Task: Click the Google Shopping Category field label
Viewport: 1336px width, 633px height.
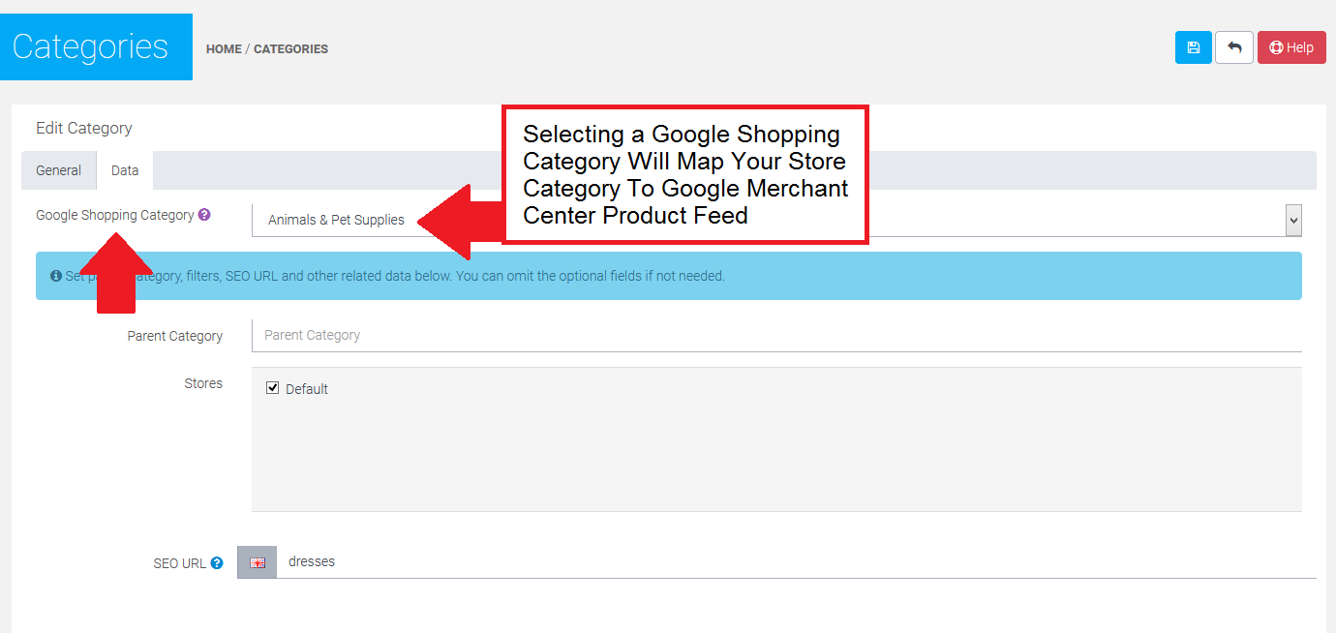Action: [x=114, y=215]
